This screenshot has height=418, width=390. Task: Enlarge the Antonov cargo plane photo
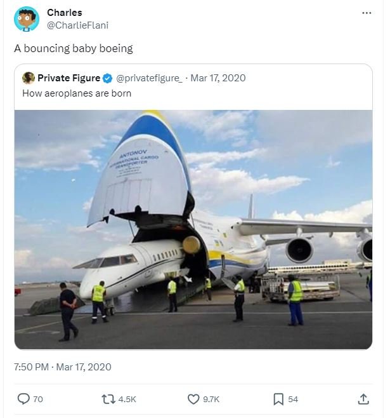pos(193,229)
